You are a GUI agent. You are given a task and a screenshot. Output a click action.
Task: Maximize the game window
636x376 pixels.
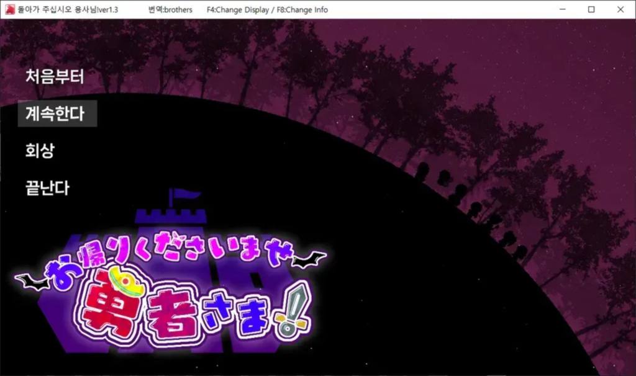coord(591,9)
